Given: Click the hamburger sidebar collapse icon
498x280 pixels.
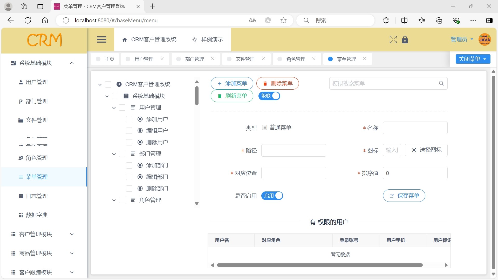Looking at the screenshot, I should click(101, 39).
